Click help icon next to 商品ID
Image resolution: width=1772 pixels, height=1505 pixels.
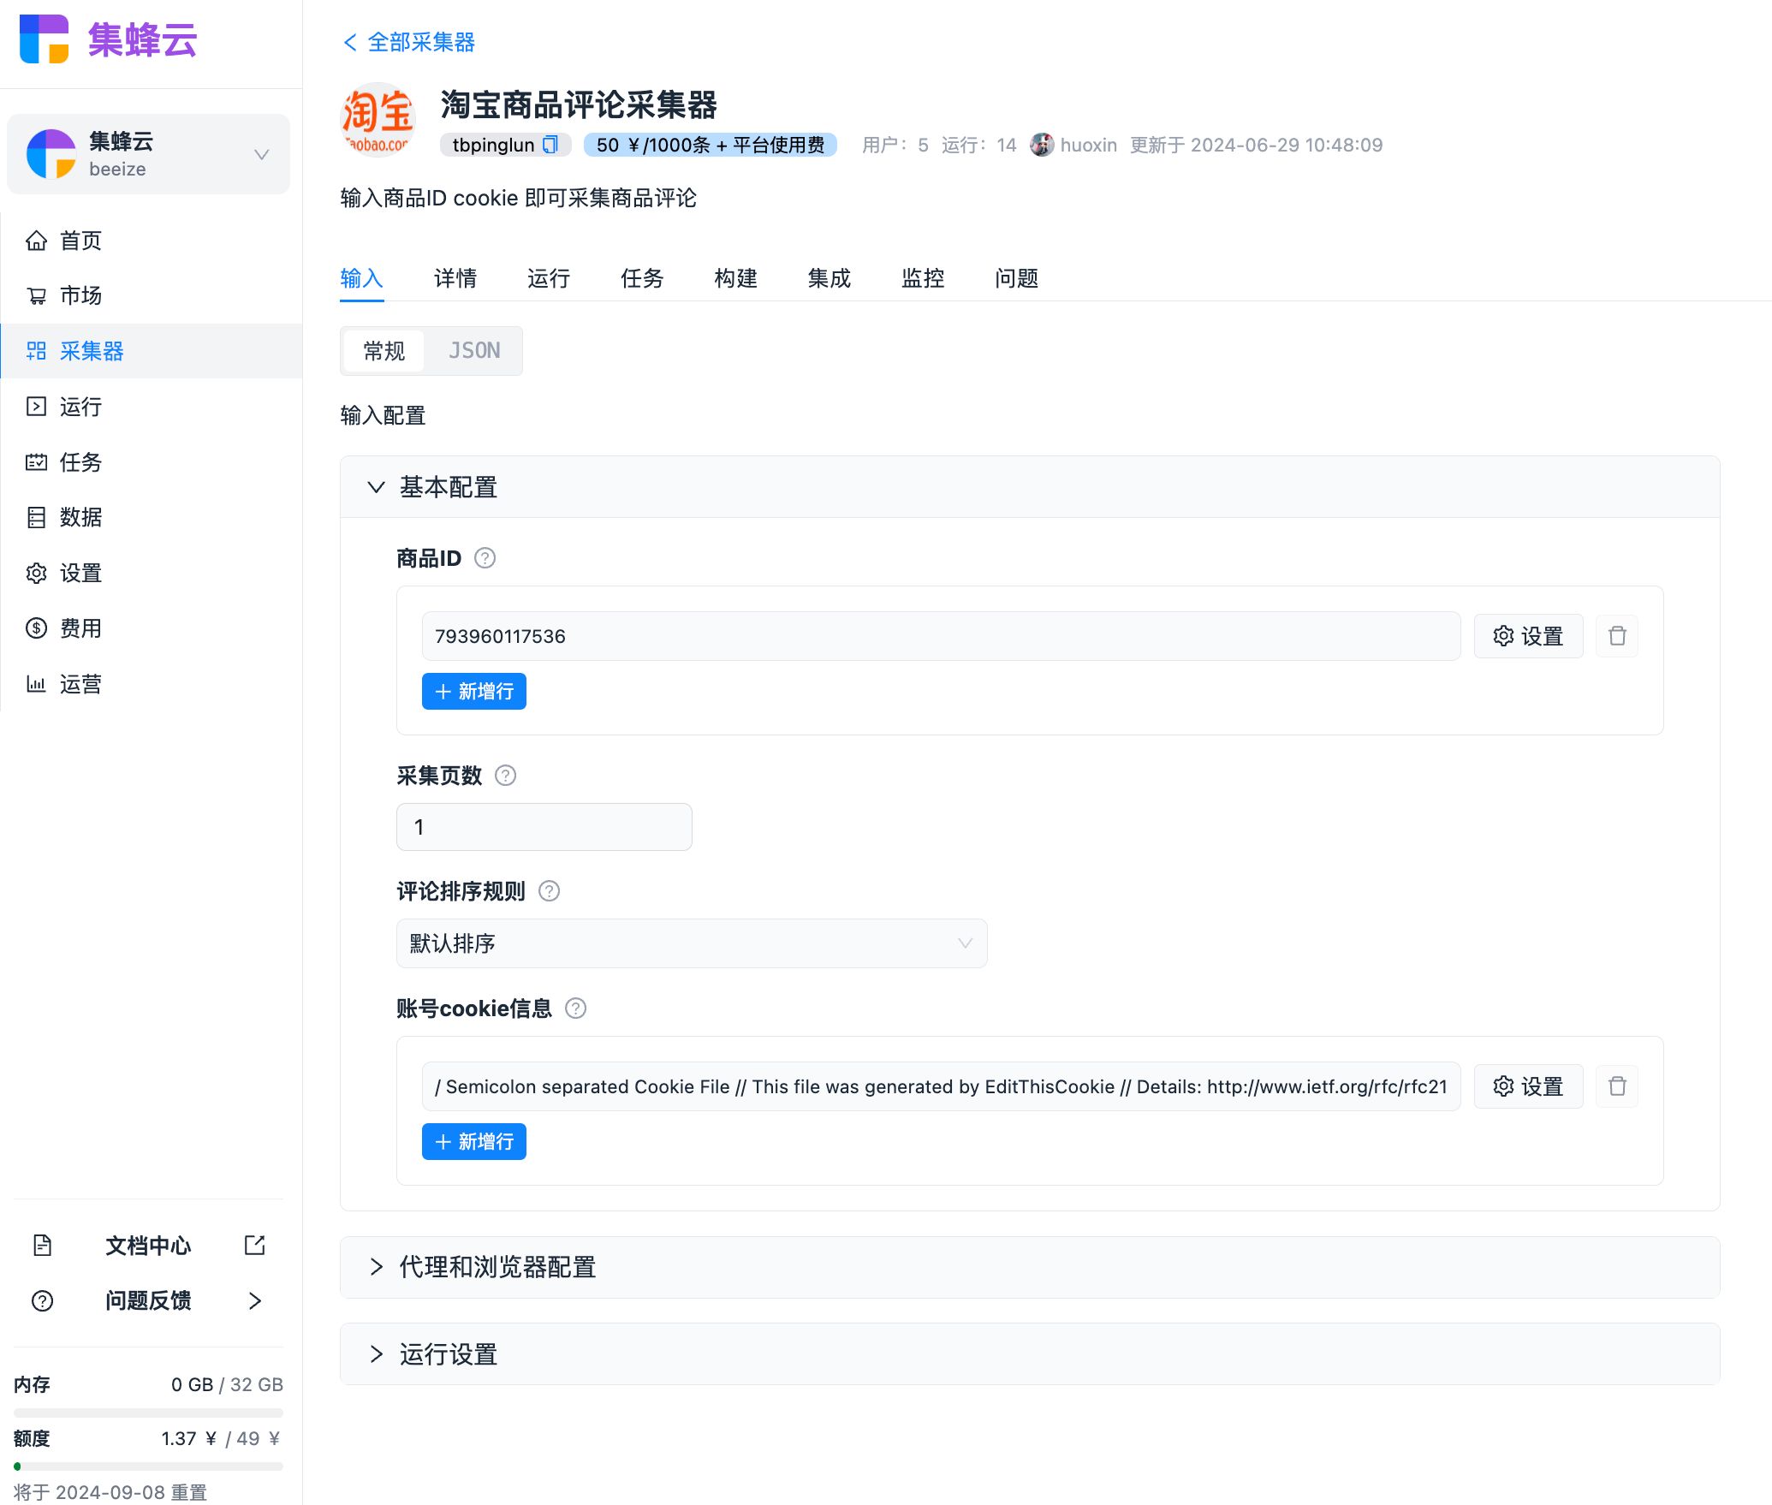(x=485, y=558)
